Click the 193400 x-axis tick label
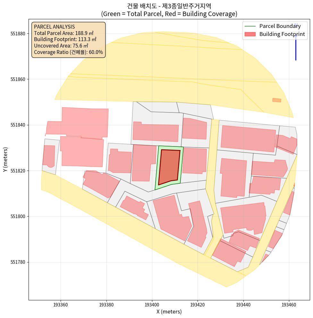This screenshot has width=313, height=318. click(x=152, y=304)
